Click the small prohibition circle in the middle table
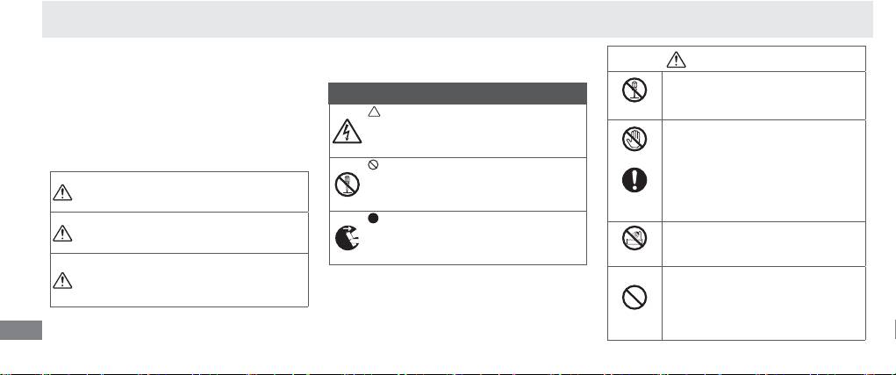The height and width of the screenshot is (375, 896). click(x=373, y=165)
